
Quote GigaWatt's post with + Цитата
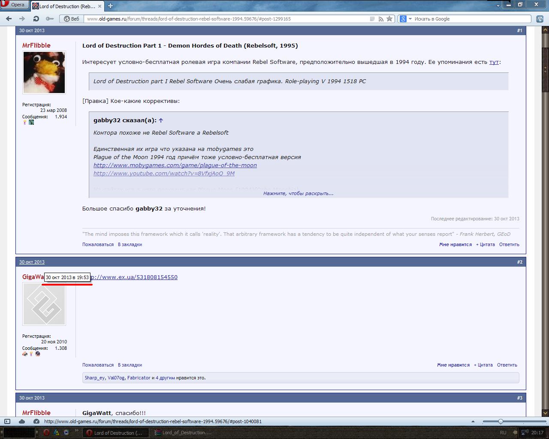(x=483, y=365)
